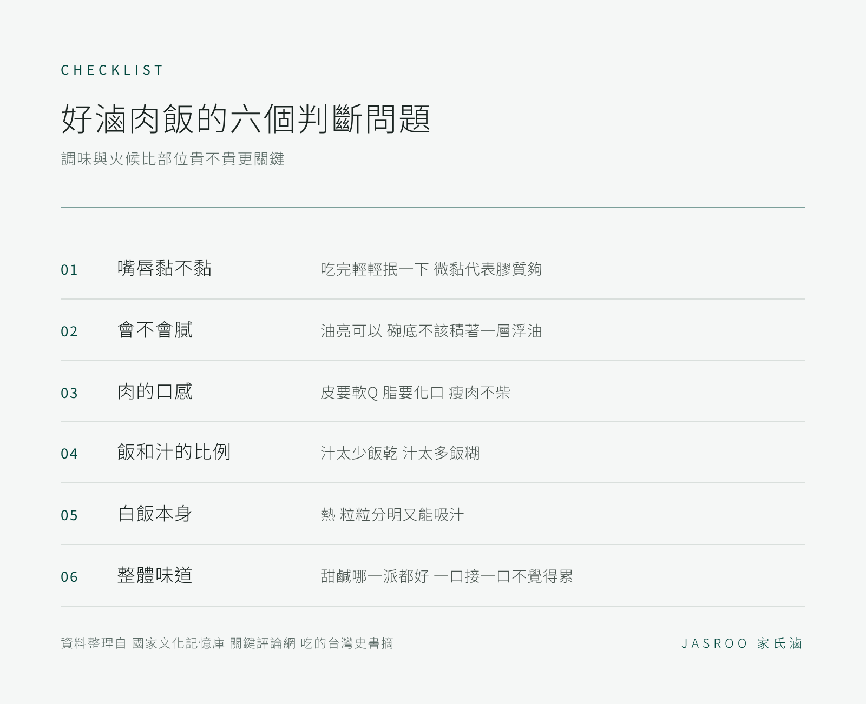Click subtitle 調味與火候比部位貴不貴更關鍵
The width and height of the screenshot is (866, 704).
173,159
